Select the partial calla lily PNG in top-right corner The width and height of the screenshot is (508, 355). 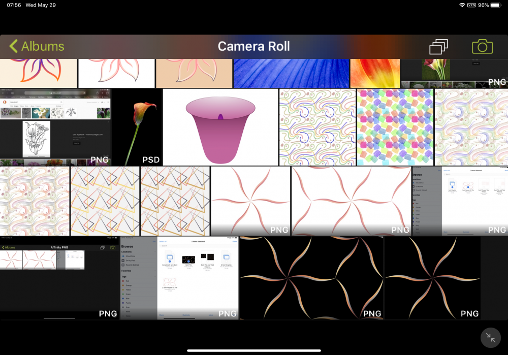point(454,73)
